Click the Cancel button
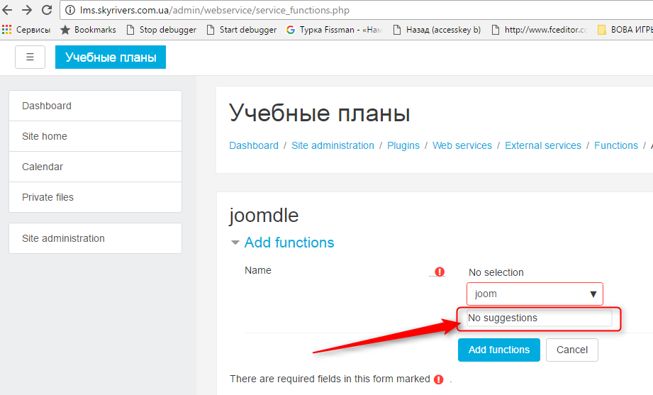Image resolution: width=653 pixels, height=395 pixels. click(x=571, y=350)
